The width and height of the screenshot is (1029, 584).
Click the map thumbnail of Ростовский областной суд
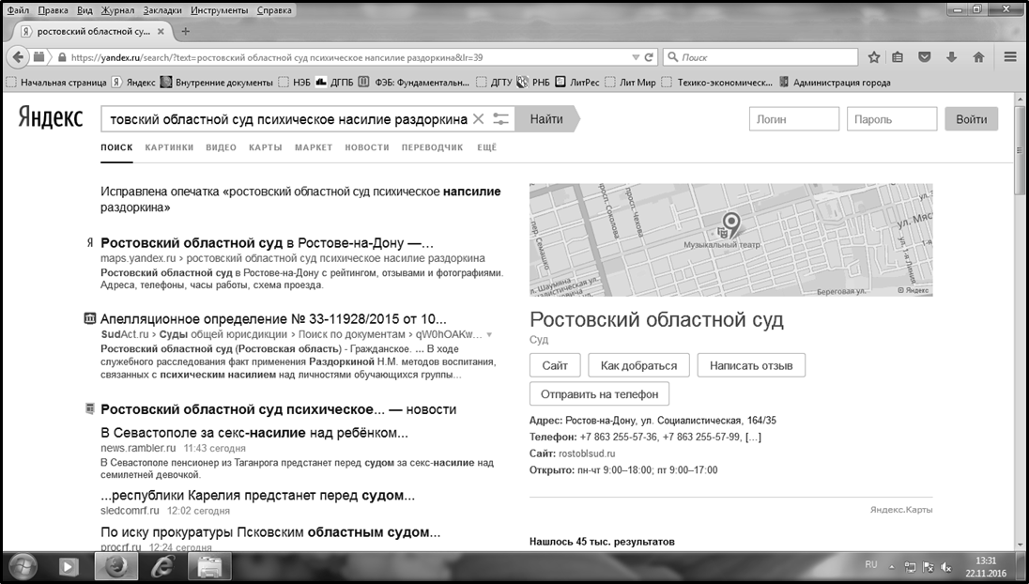coord(730,240)
